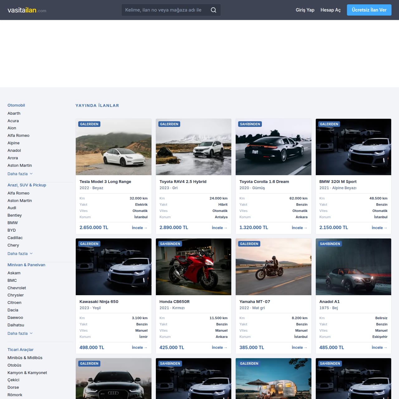Viewport: 399px width, 399px height.
Task: Click İncele on Toyota RAV4 card
Action: (219, 228)
